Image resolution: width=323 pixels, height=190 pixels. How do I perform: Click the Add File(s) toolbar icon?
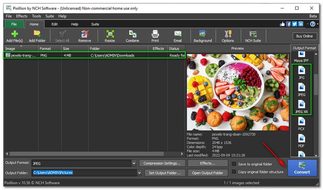pyautogui.click(x=14, y=36)
